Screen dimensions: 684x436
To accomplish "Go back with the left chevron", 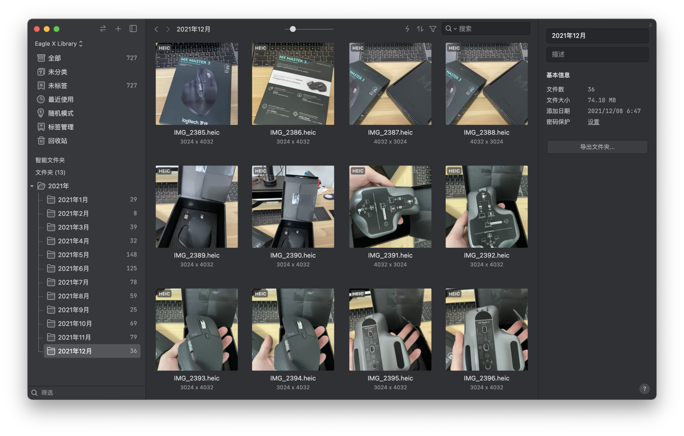I will [156, 29].
